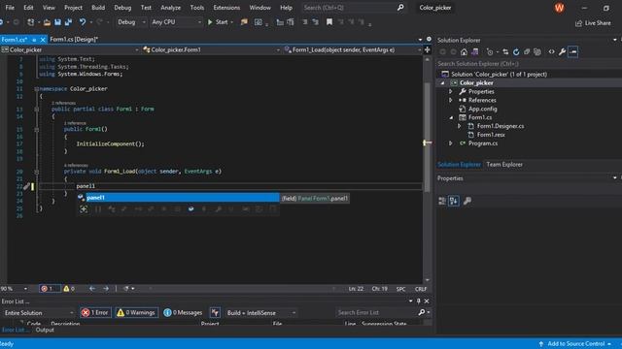Click the green Start debugging button

click(x=218, y=22)
